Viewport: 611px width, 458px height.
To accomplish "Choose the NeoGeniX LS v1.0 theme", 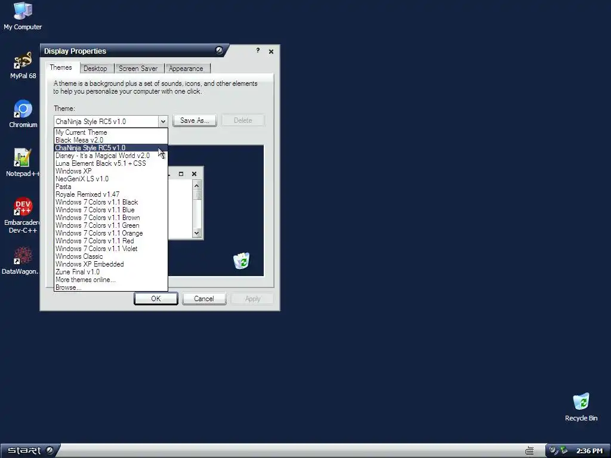I will pos(110,179).
